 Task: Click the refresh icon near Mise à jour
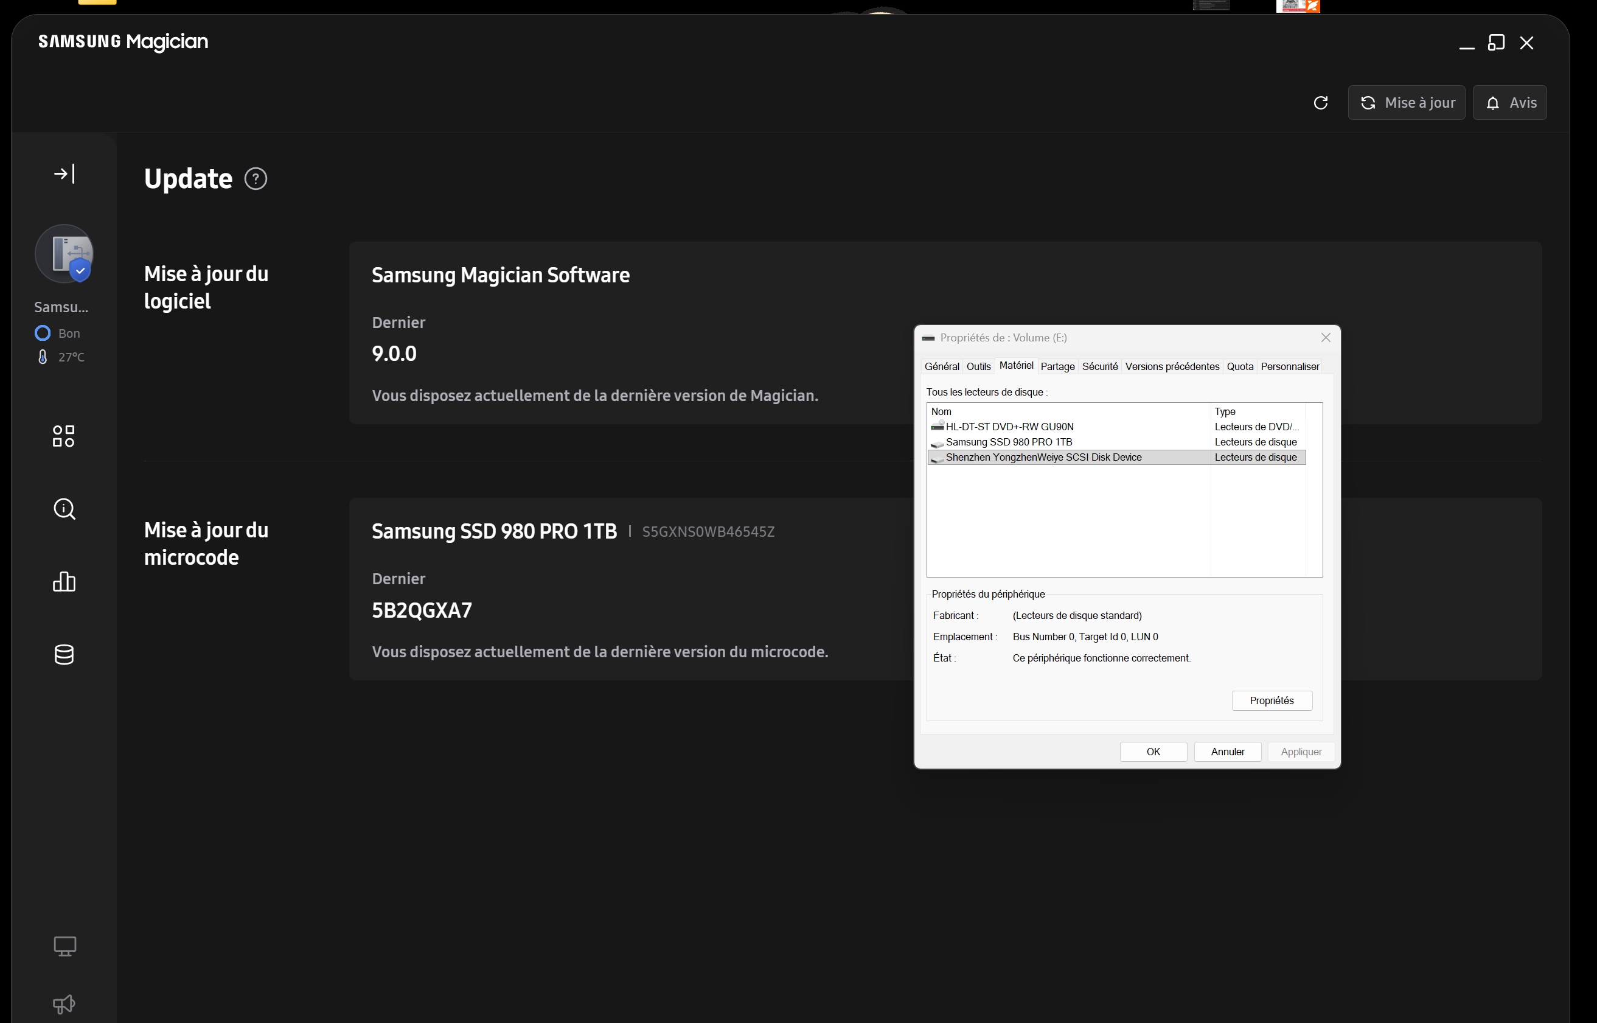coord(1321,103)
